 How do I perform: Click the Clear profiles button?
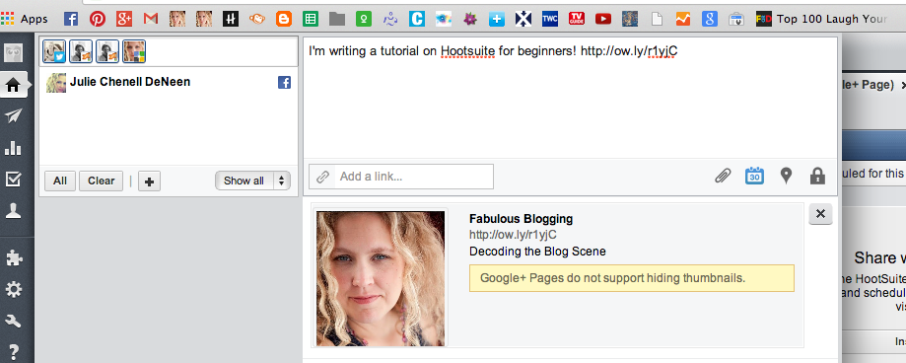pos(102,181)
